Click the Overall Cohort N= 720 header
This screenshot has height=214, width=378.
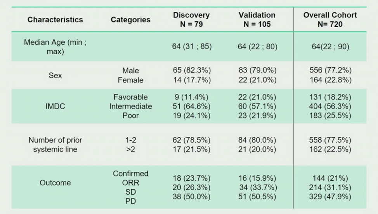pyautogui.click(x=330, y=19)
